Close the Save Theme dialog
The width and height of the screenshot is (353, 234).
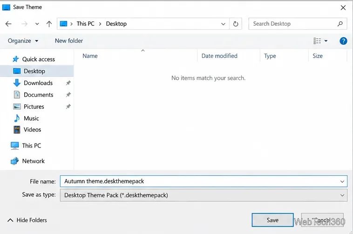(x=343, y=7)
